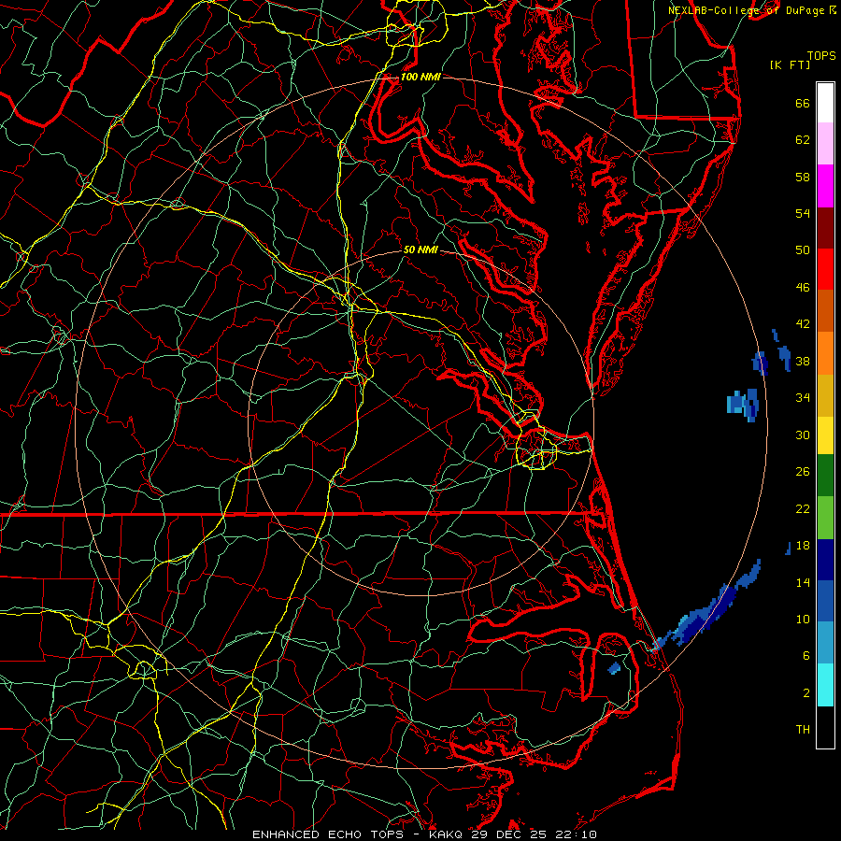Click the "46" legend value

(803, 288)
